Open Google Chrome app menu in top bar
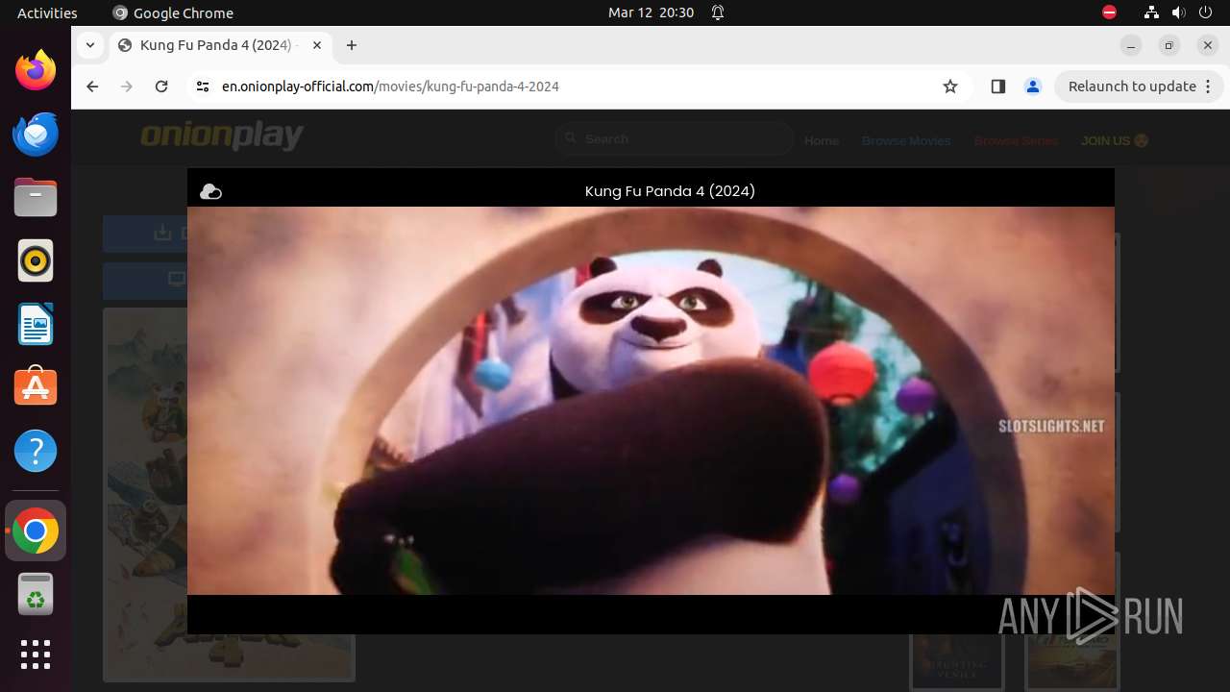This screenshot has height=692, width=1230. pos(173,12)
